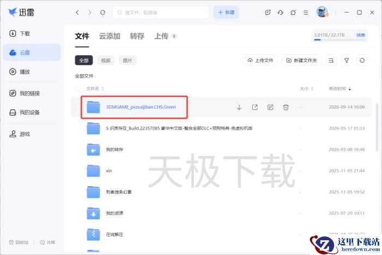Open the 我的资源 folder

click(114, 214)
